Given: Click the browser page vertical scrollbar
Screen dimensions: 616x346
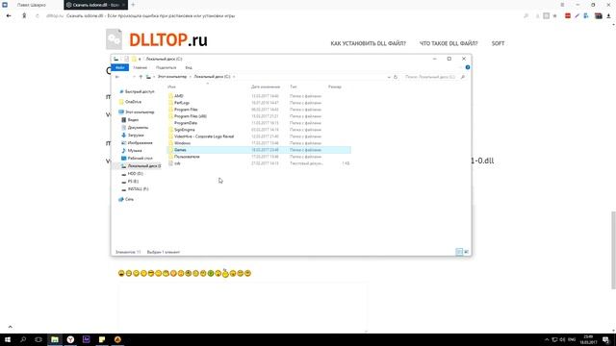Looking at the screenshot, I should click(x=613, y=250).
